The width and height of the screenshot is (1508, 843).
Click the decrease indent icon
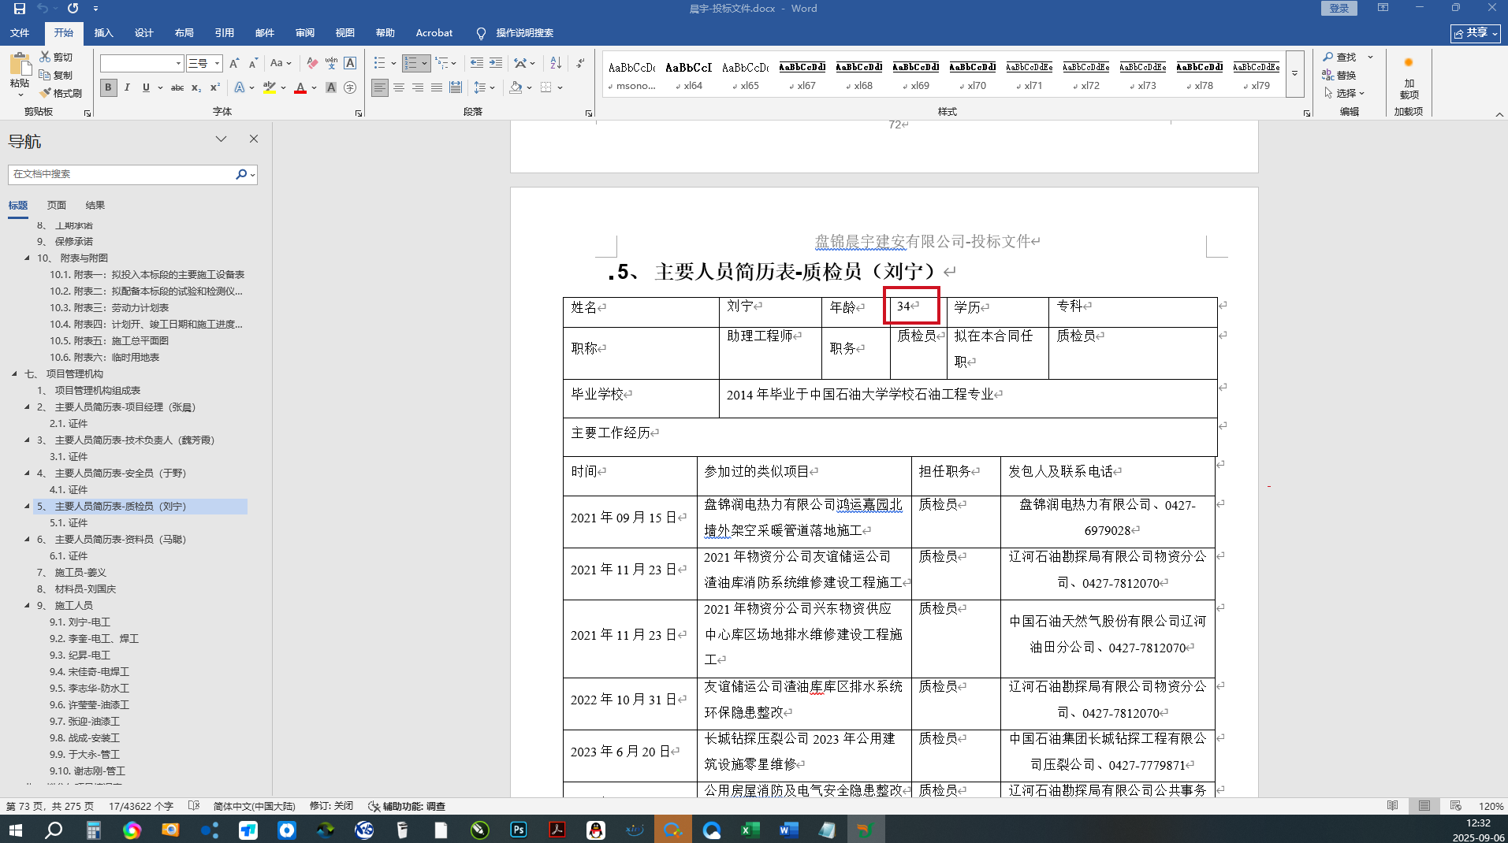coord(476,63)
